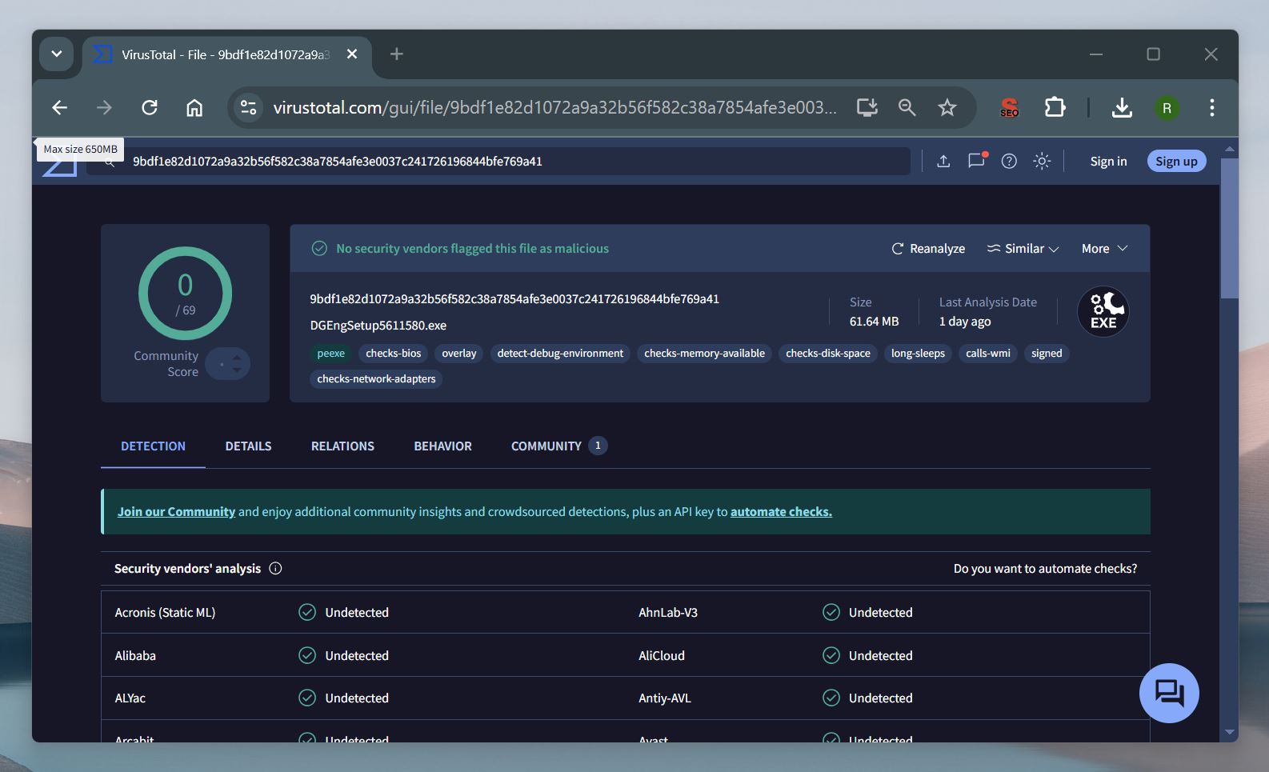
Task: Click the checks-bios tag
Action: [393, 353]
